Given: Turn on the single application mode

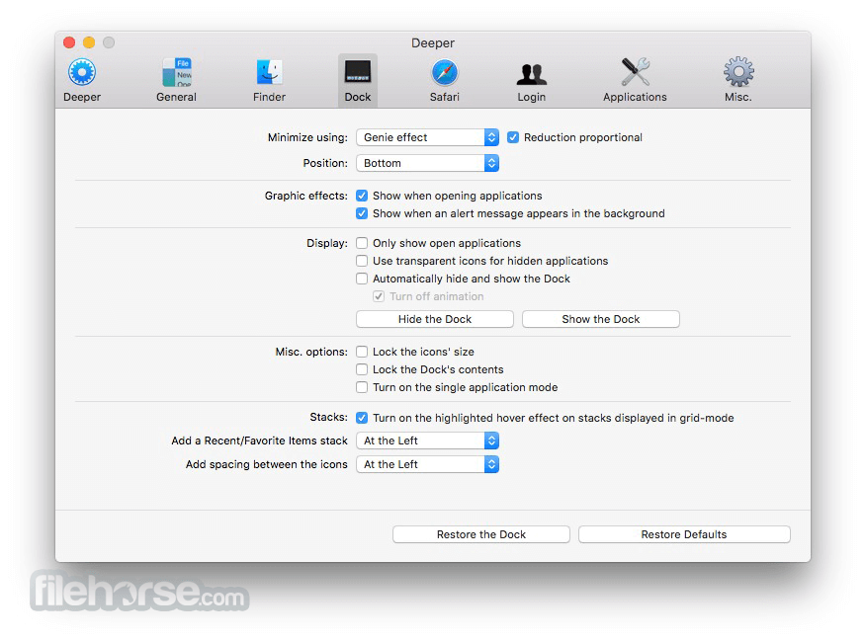Looking at the screenshot, I should coord(362,387).
